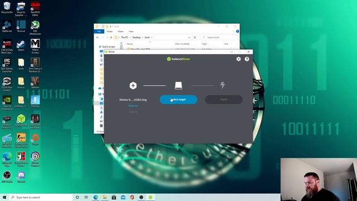The width and height of the screenshot is (357, 201).
Task: Click 'Desktop' in the address bar
Action: click(137, 37)
